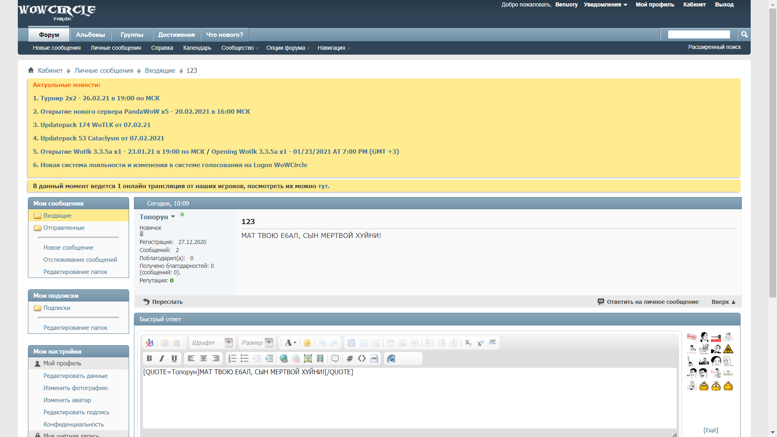Open text color picker dropdown

290,343
